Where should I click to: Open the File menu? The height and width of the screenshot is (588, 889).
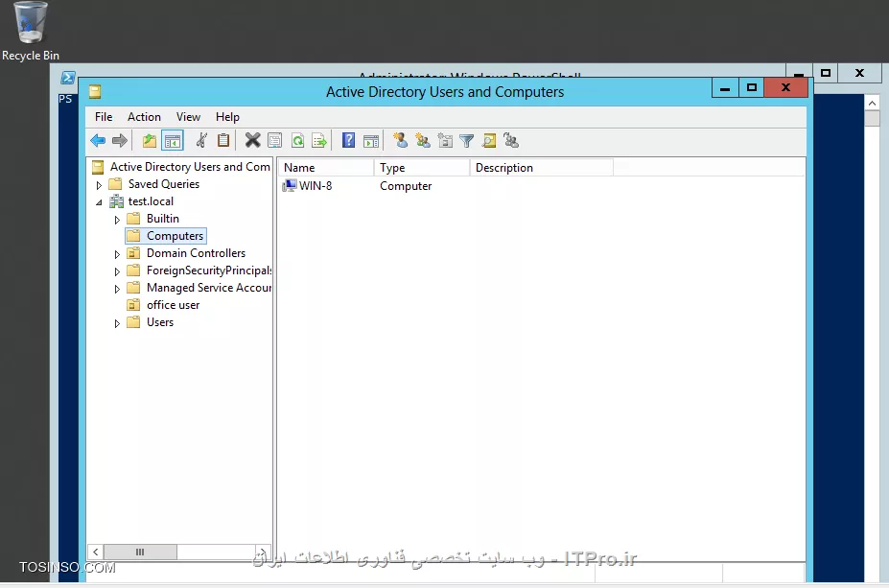coord(104,117)
